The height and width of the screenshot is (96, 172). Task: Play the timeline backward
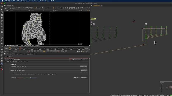[41, 51]
